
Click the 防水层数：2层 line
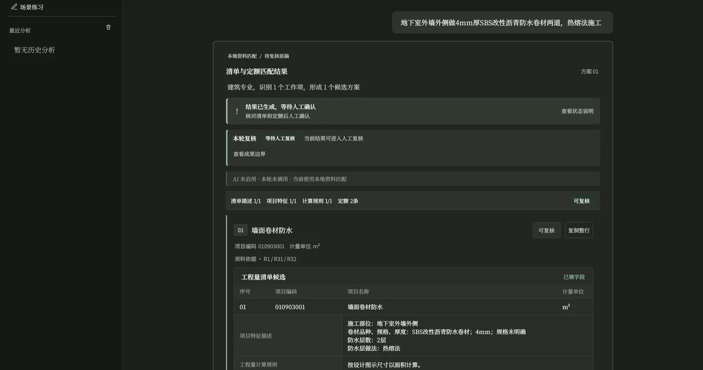click(x=367, y=340)
